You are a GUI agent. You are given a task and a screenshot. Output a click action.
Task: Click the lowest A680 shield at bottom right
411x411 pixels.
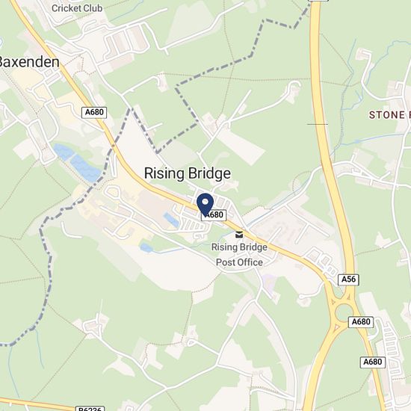[372, 362]
